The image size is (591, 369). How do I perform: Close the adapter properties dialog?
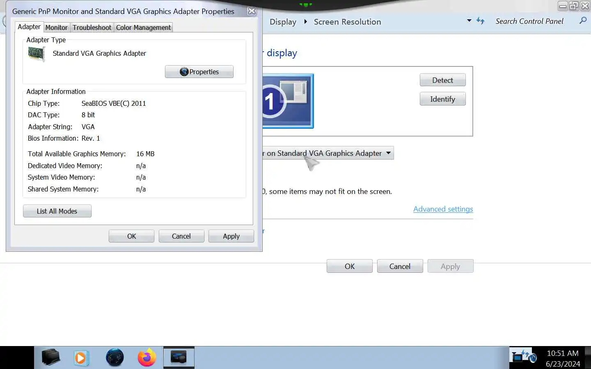click(252, 11)
